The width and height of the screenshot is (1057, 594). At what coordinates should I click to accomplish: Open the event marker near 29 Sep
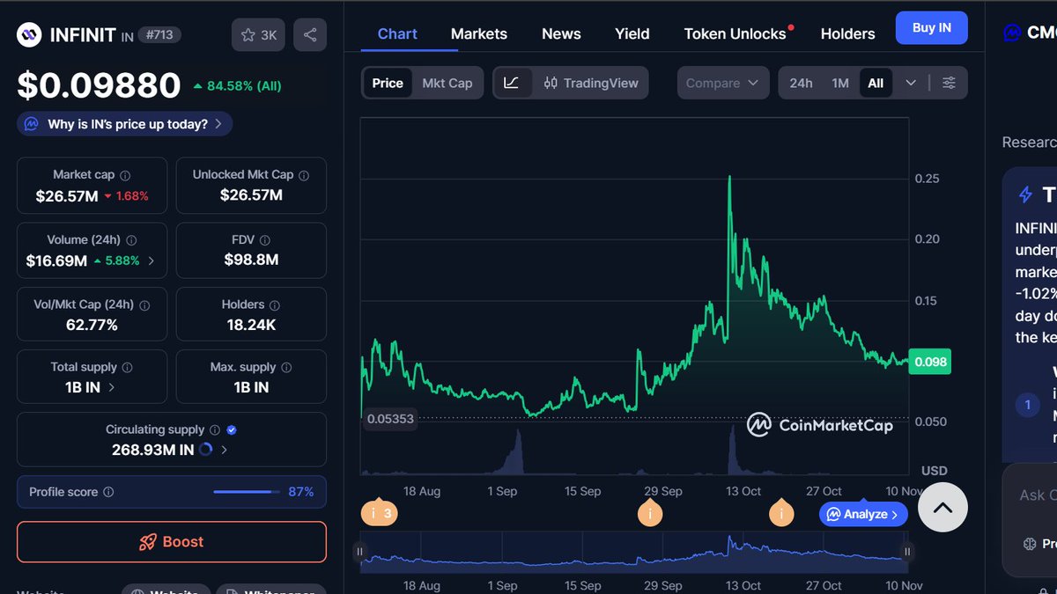coord(650,513)
